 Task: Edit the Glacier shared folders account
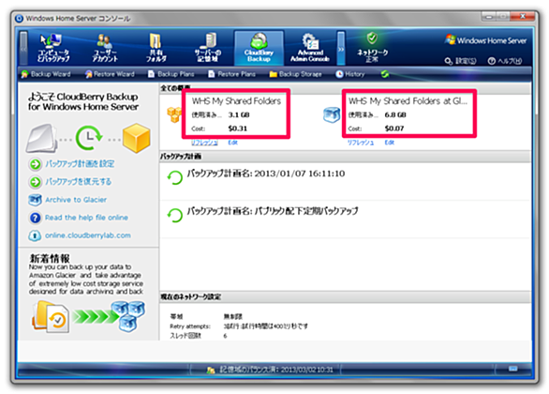390,143
